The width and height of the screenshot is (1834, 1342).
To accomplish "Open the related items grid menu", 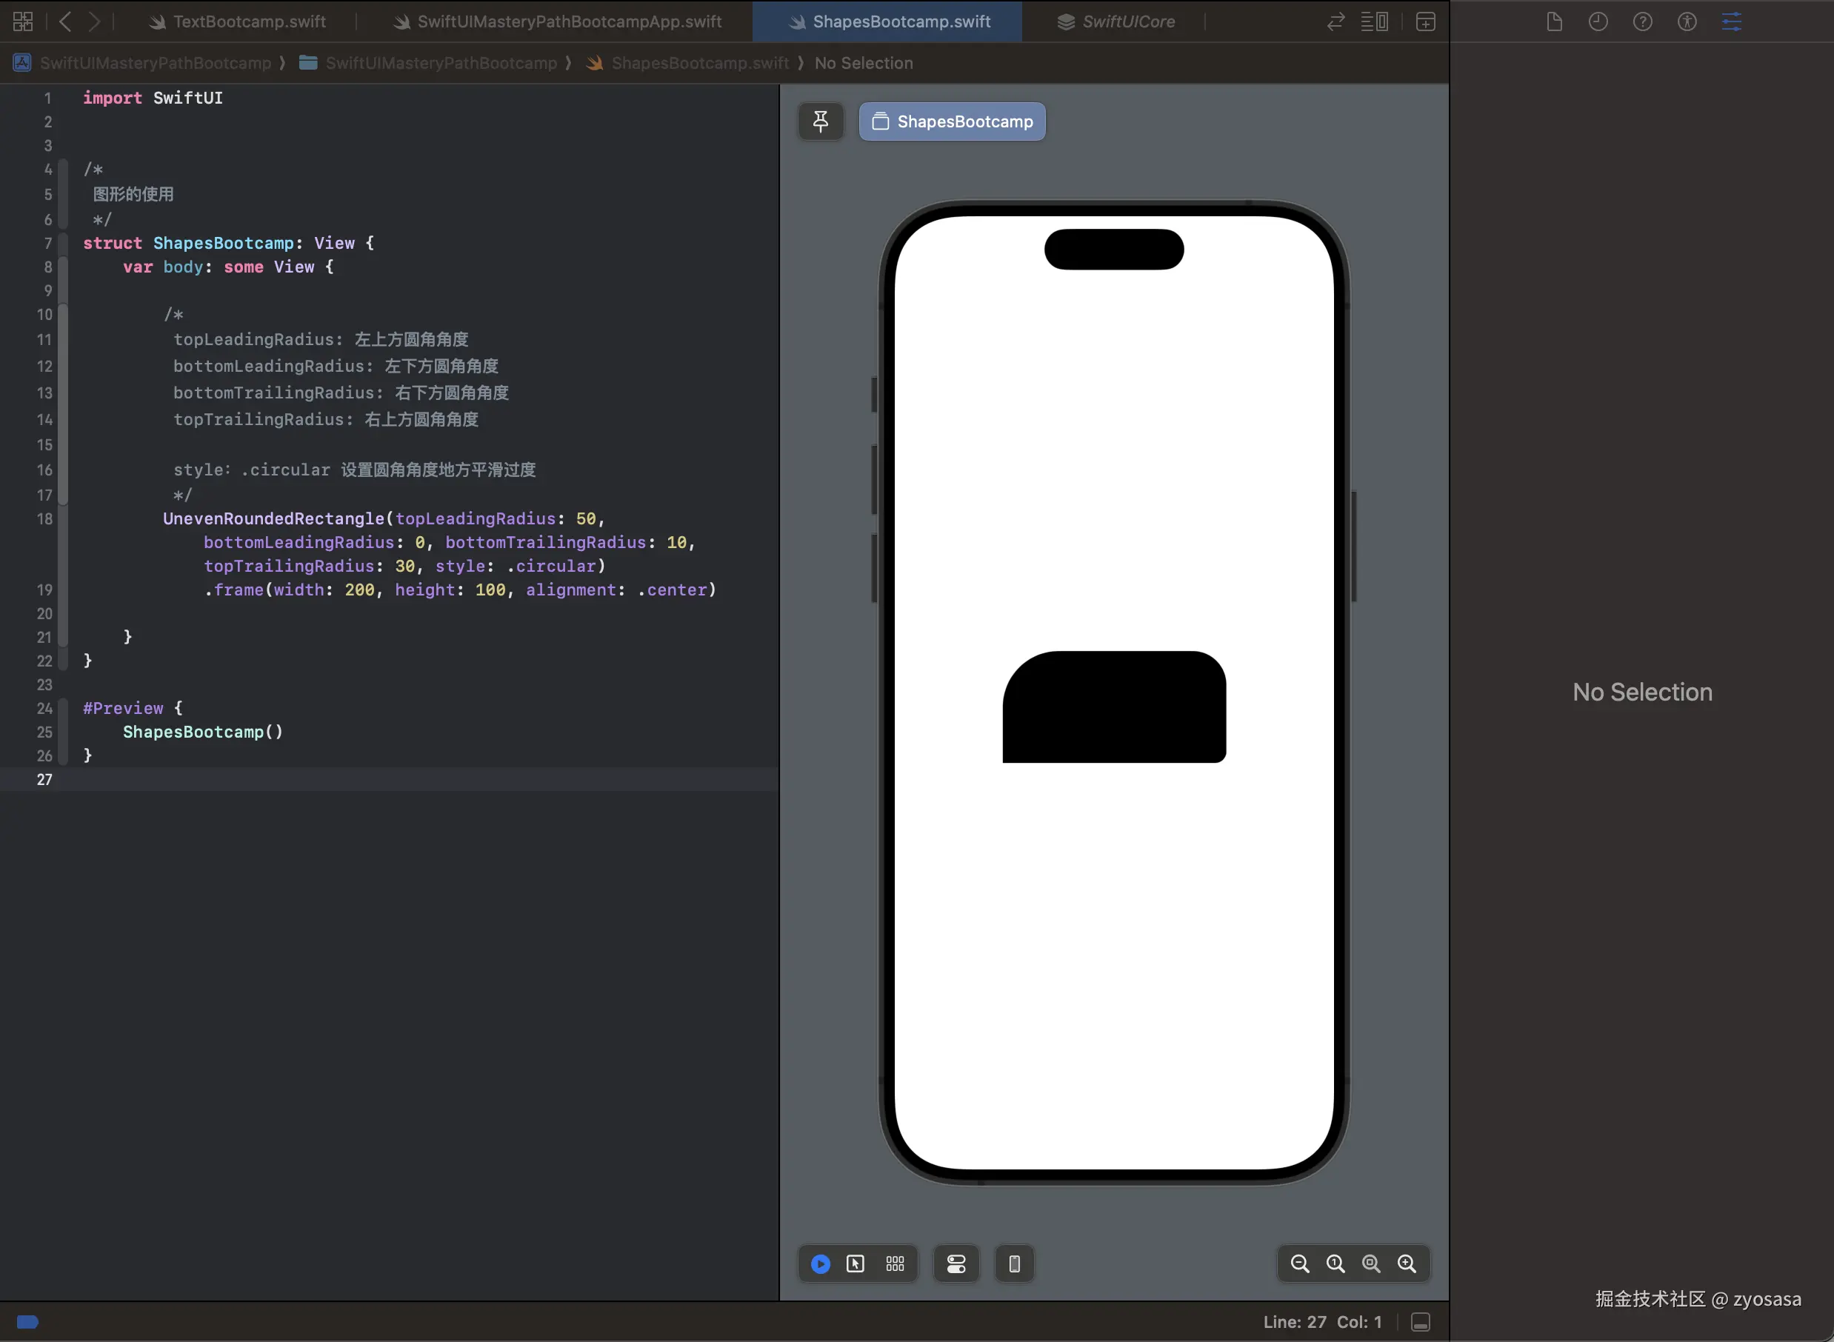I will pos(23,22).
